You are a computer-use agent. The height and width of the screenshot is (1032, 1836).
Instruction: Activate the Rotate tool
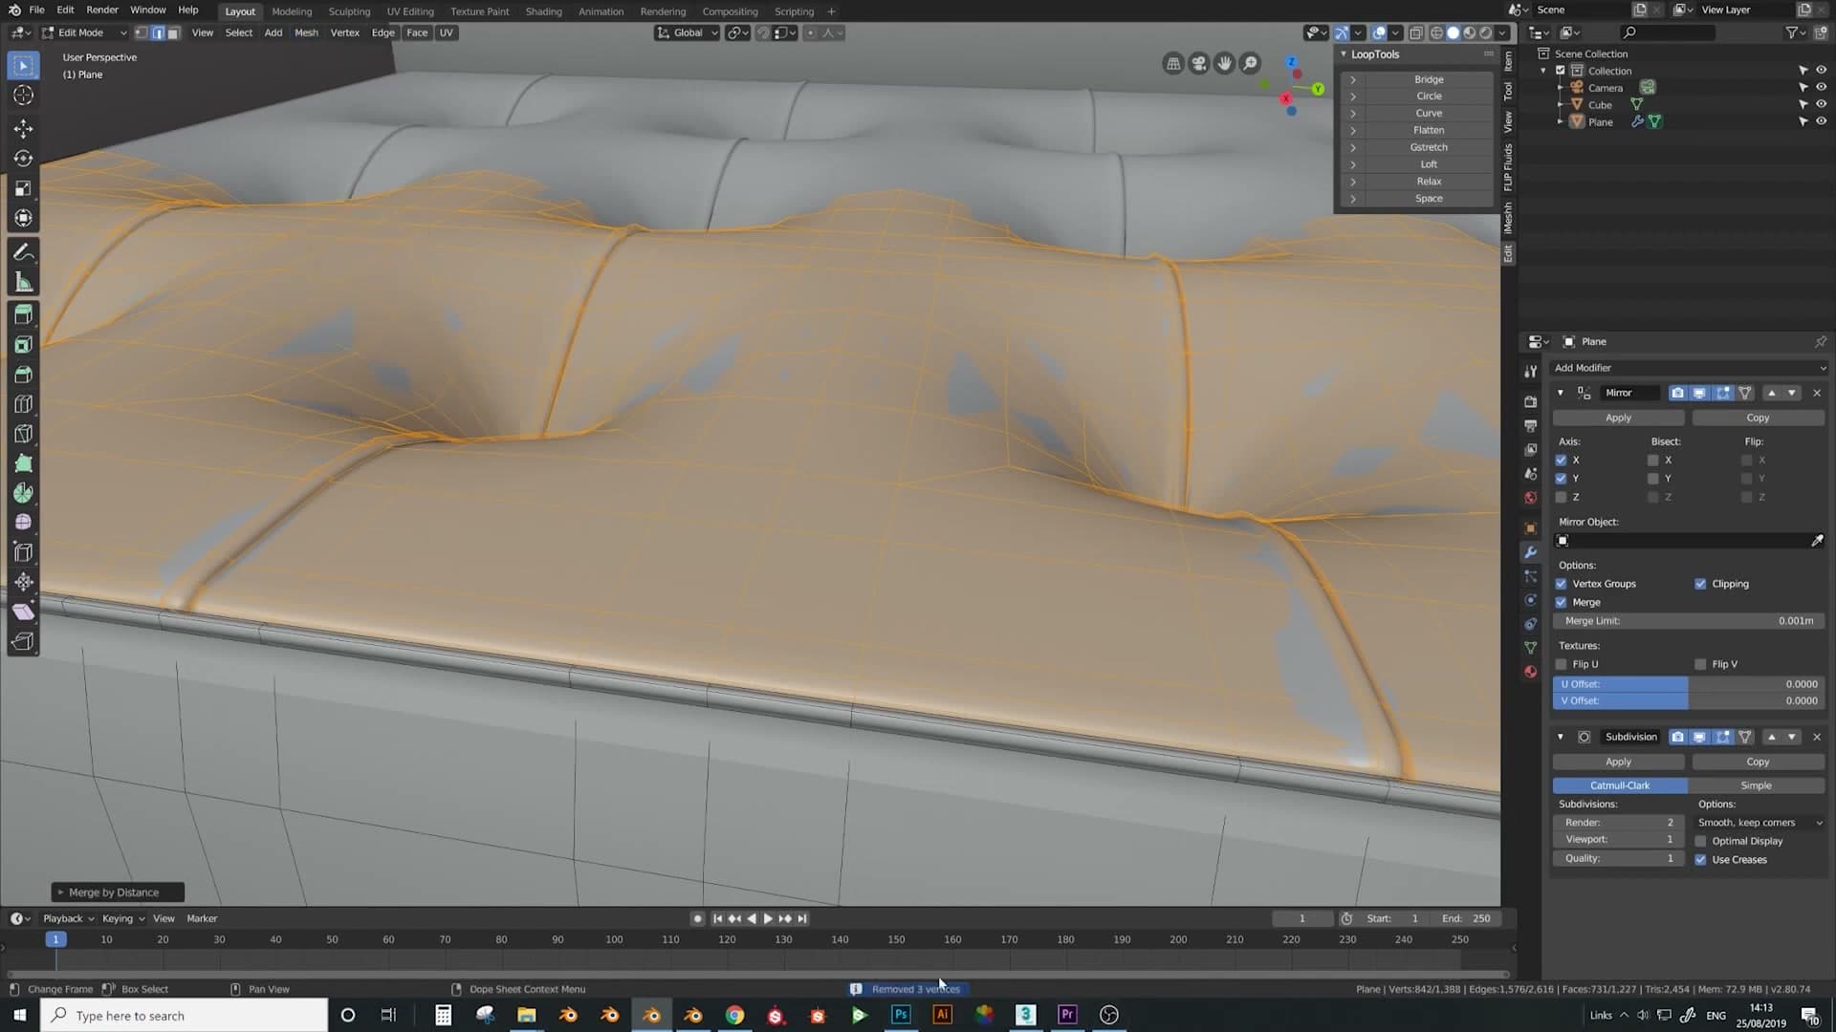[x=23, y=158]
